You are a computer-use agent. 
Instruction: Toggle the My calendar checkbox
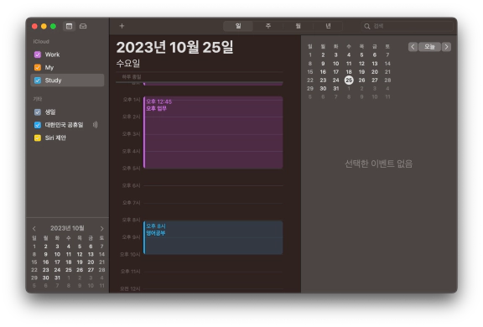pyautogui.click(x=38, y=67)
